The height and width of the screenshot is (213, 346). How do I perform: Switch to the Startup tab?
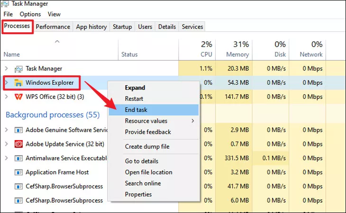(x=122, y=27)
